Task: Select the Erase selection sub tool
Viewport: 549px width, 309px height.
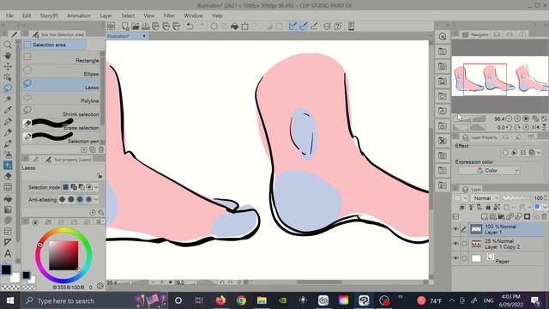Action: pos(61,125)
